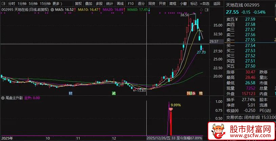276x141 pixels.
Task: Click the 叠加 overlay button
Action: (x=89, y=3)
